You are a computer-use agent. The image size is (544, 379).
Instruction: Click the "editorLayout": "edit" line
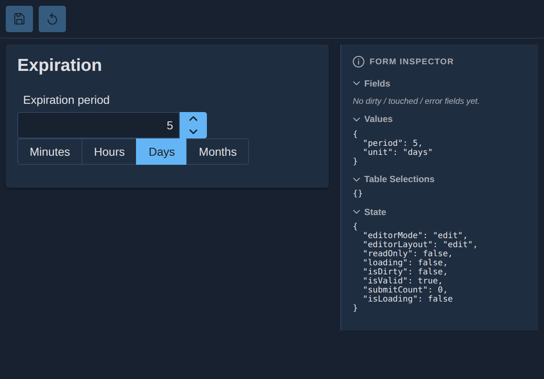(x=420, y=244)
